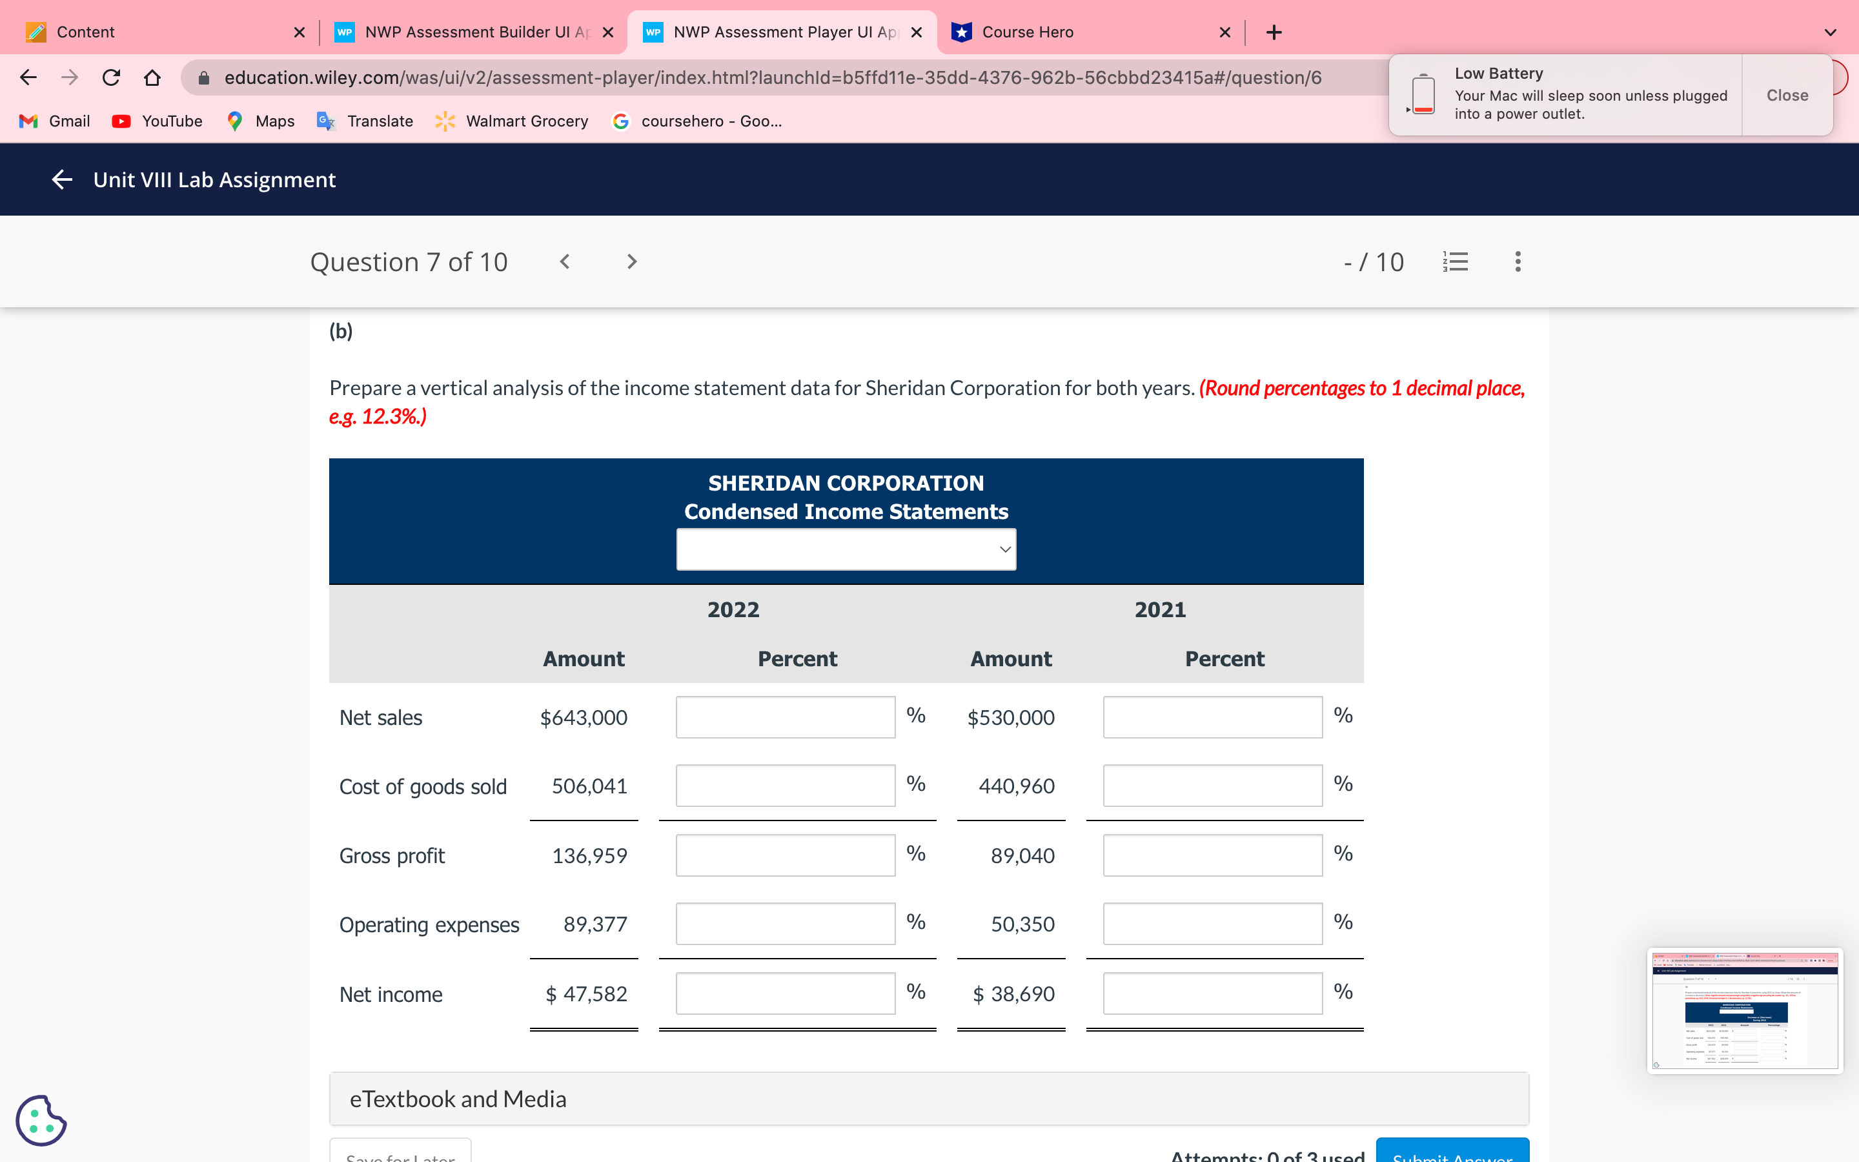Open the Translate bookmark
The width and height of the screenshot is (1859, 1162).
click(365, 121)
